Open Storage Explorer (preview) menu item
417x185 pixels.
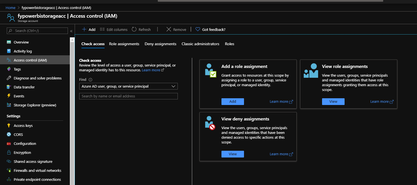pos(35,105)
